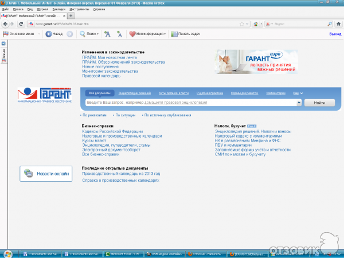Click the Введите Ваш запрос search field

point(191,103)
